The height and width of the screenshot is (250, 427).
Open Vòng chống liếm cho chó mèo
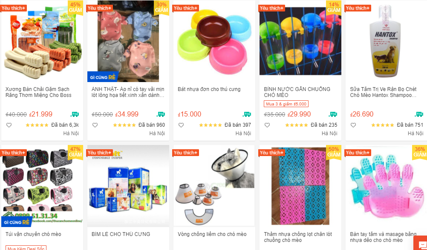[212, 234]
